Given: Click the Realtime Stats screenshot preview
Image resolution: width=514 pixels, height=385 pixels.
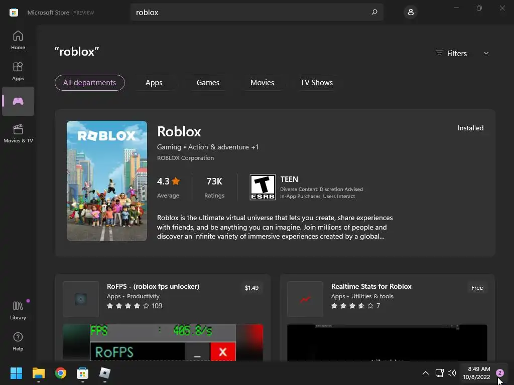Looking at the screenshot, I should (x=387, y=342).
